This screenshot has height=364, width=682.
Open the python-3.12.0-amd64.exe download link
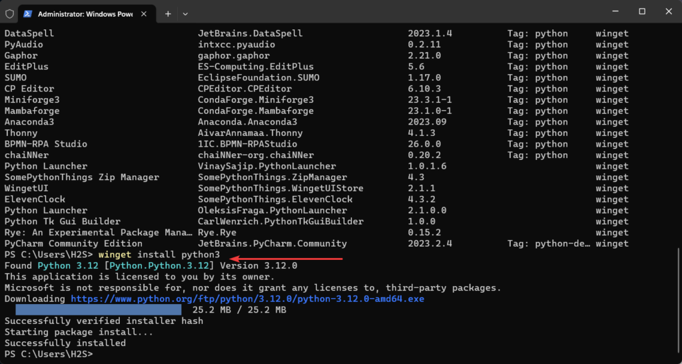coord(248,299)
